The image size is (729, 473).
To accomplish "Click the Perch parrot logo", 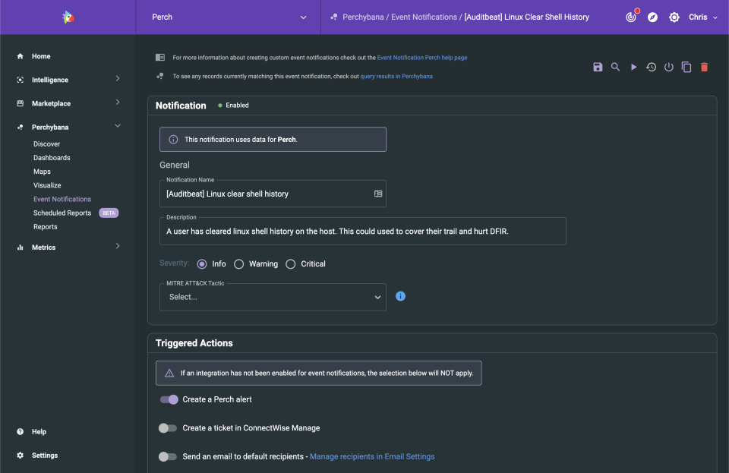I will pos(68,17).
